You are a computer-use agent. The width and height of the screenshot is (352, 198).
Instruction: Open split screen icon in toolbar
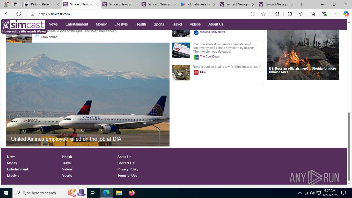point(290,14)
